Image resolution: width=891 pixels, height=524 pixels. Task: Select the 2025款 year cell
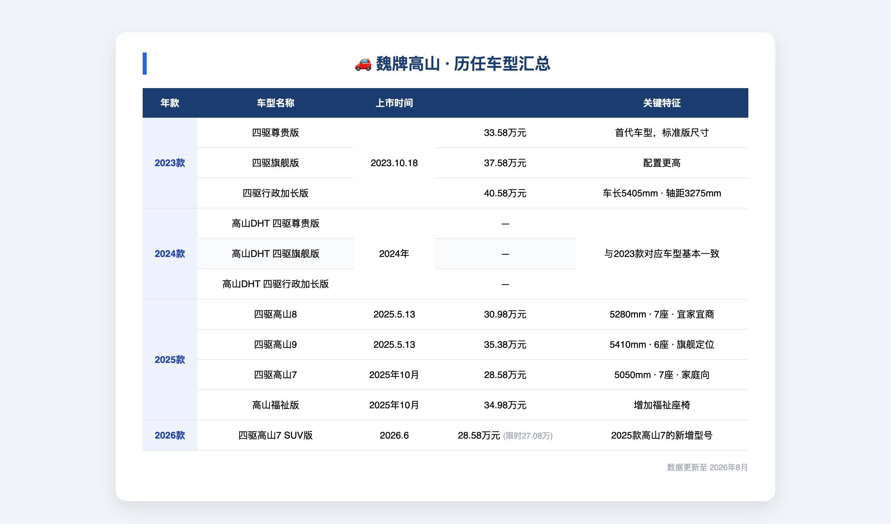(x=170, y=360)
